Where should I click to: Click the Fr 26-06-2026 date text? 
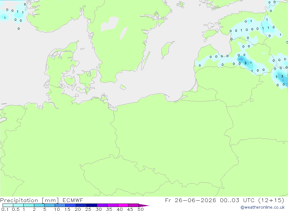tap(190, 200)
